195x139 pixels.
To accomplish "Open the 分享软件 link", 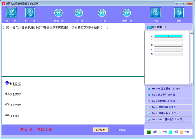I will click(121, 130).
